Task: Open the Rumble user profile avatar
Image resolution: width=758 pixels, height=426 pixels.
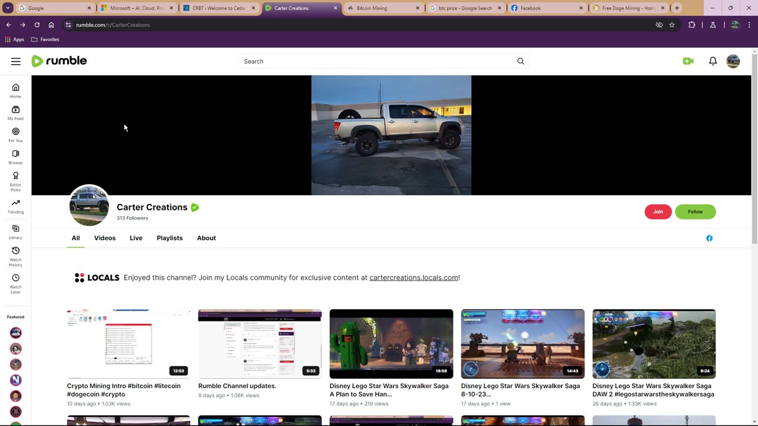Action: point(733,62)
